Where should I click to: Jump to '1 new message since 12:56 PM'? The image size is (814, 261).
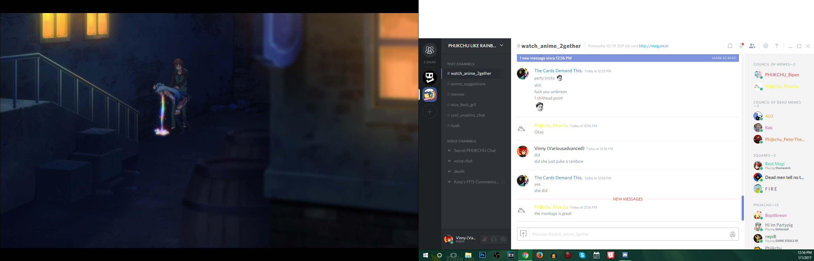pyautogui.click(x=545, y=58)
